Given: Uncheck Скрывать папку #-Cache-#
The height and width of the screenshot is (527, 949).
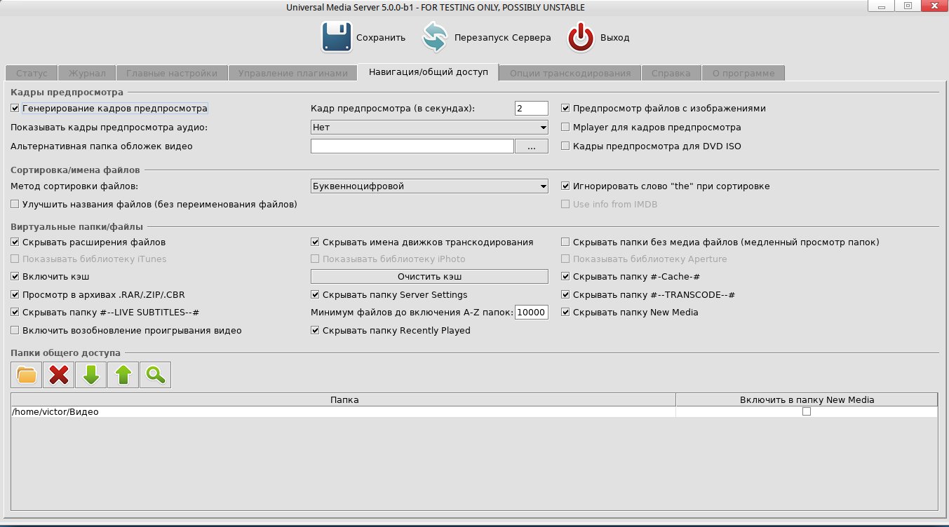Looking at the screenshot, I should pos(565,277).
